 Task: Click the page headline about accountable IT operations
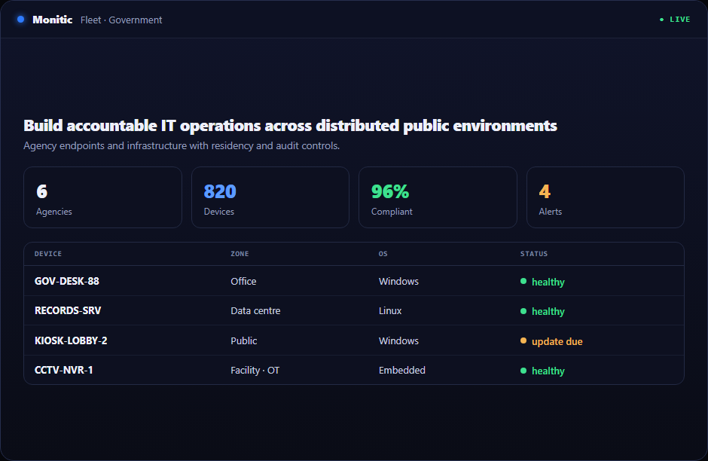[x=290, y=126]
